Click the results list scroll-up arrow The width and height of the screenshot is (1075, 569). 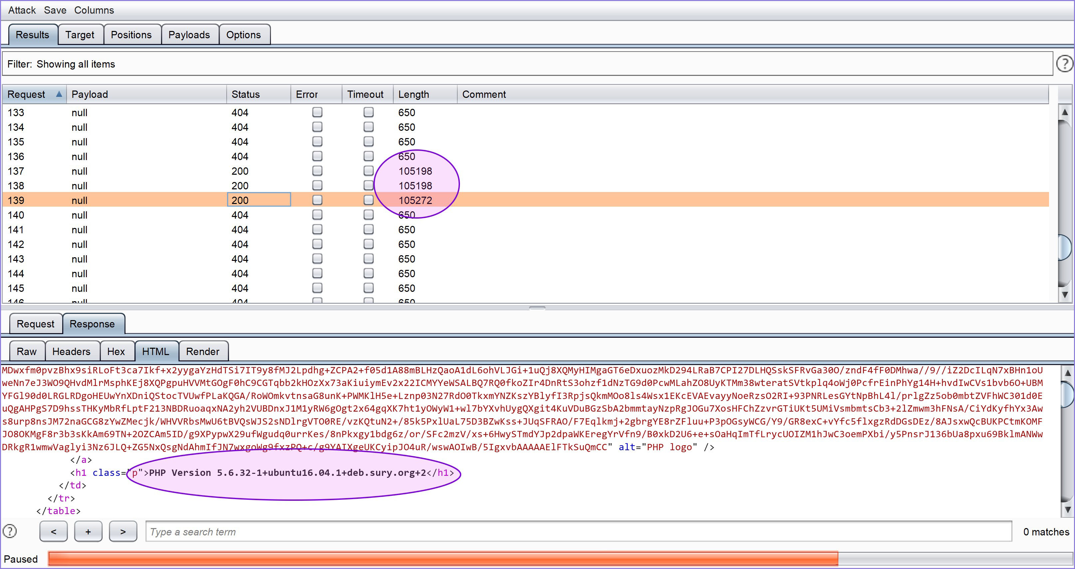[1066, 112]
